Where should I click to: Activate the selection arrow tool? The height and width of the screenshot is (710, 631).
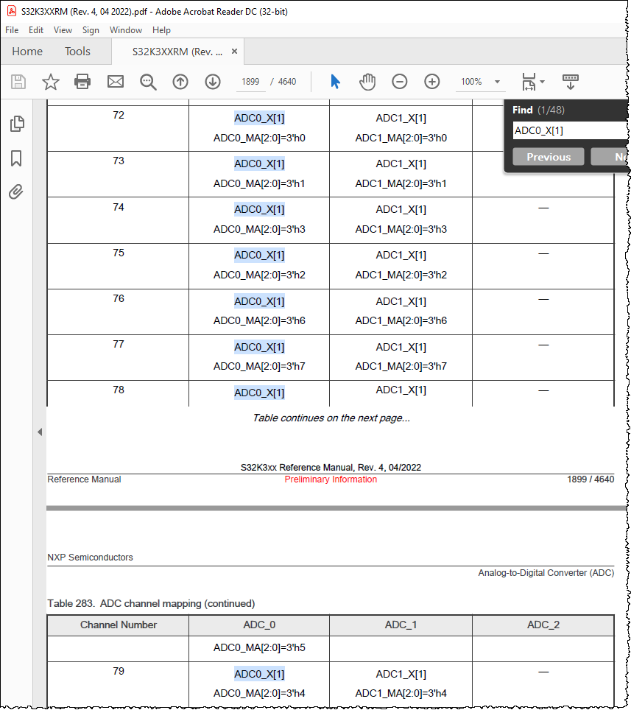pyautogui.click(x=335, y=82)
